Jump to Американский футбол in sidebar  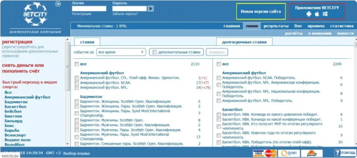coord(27,97)
